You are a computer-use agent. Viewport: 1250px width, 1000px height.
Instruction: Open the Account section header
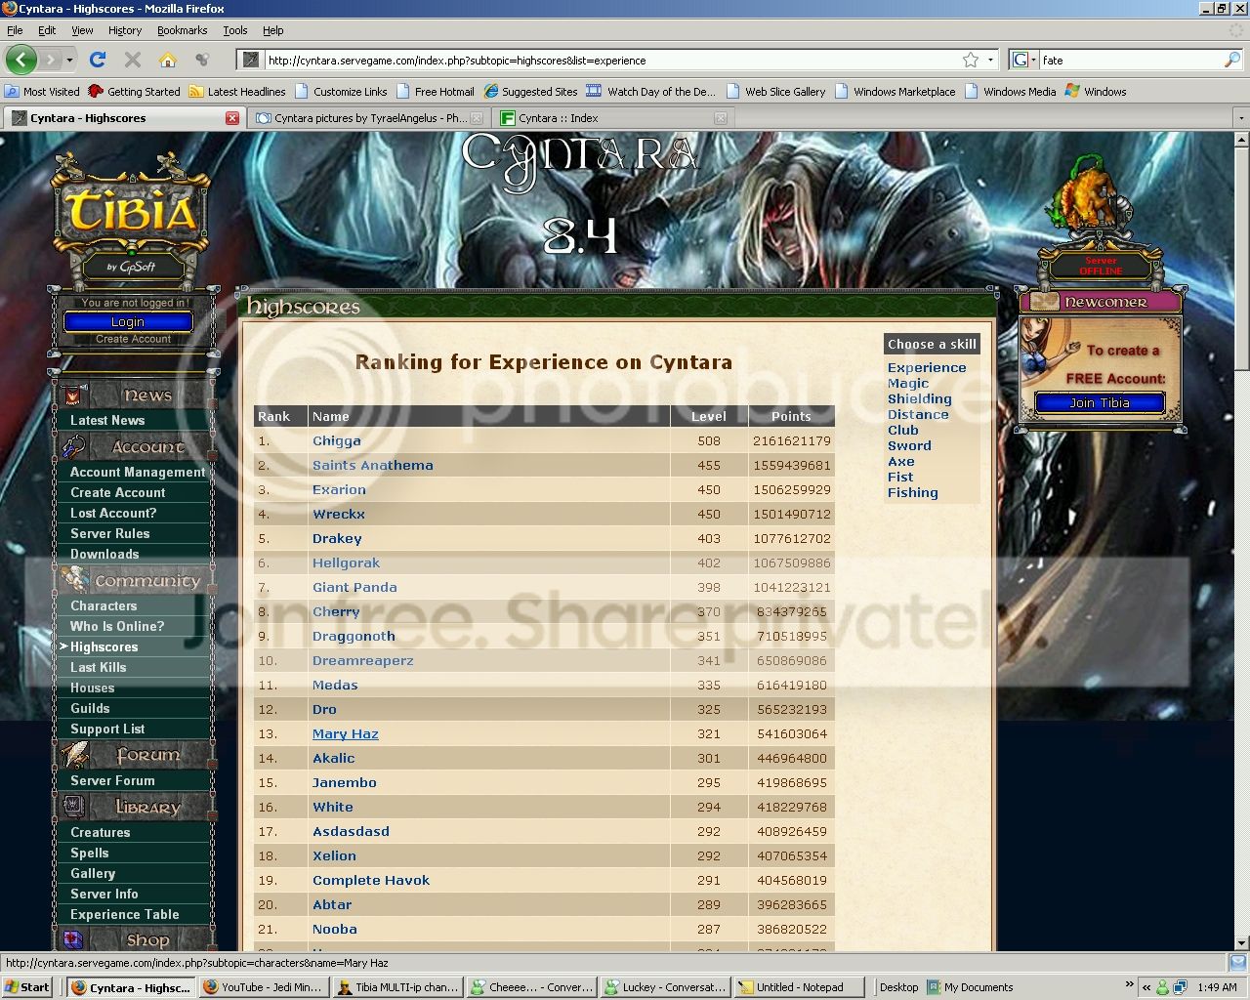point(135,447)
